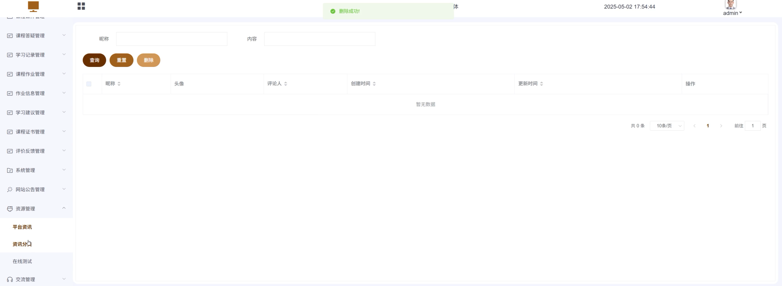
Task: Collapse the 资源管理 chevron
Action: point(64,208)
